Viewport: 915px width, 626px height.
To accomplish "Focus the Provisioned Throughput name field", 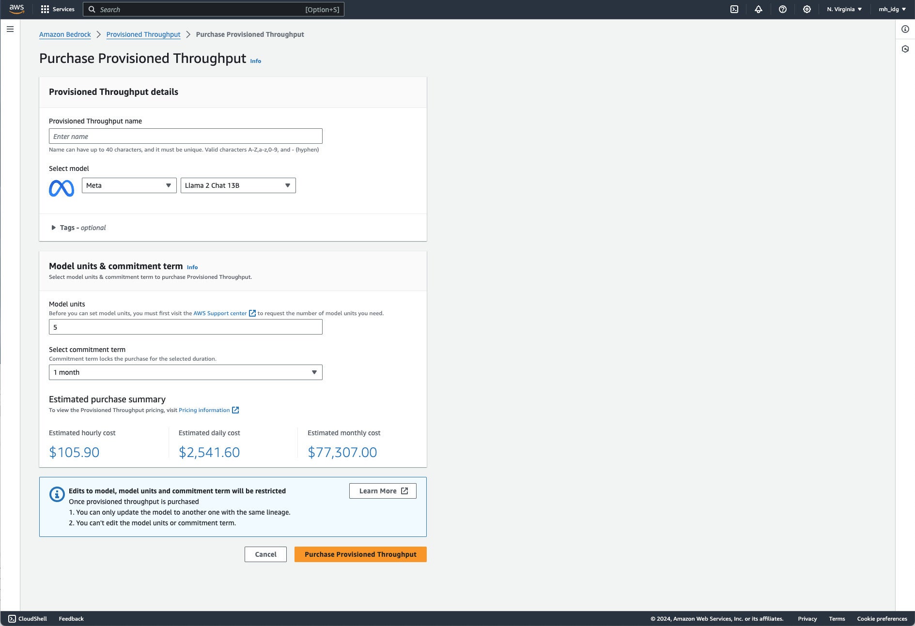I will click(186, 136).
